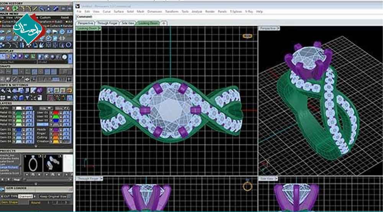This screenshot has height=212, width=383.
Task: Click the magnifier icon in Info & Settings
Action: tap(3, 91)
